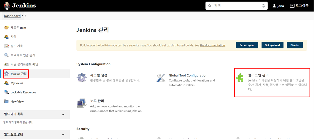
Task: Click the Lockable Resources lock icon
Action: [7, 92]
